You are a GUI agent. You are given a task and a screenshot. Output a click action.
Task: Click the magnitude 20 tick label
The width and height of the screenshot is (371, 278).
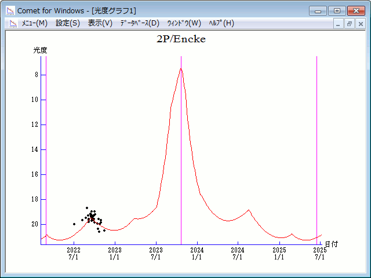click(x=35, y=224)
